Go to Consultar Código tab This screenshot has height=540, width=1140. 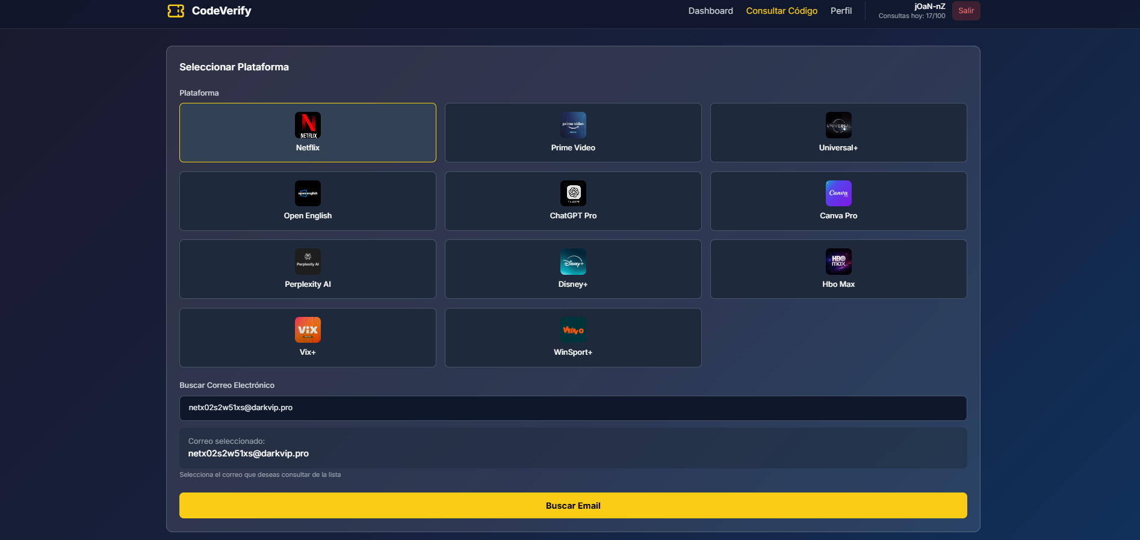pyautogui.click(x=782, y=11)
